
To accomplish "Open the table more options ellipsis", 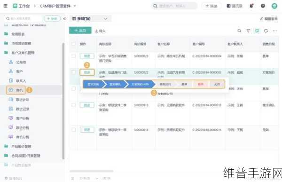I will coord(275,31).
